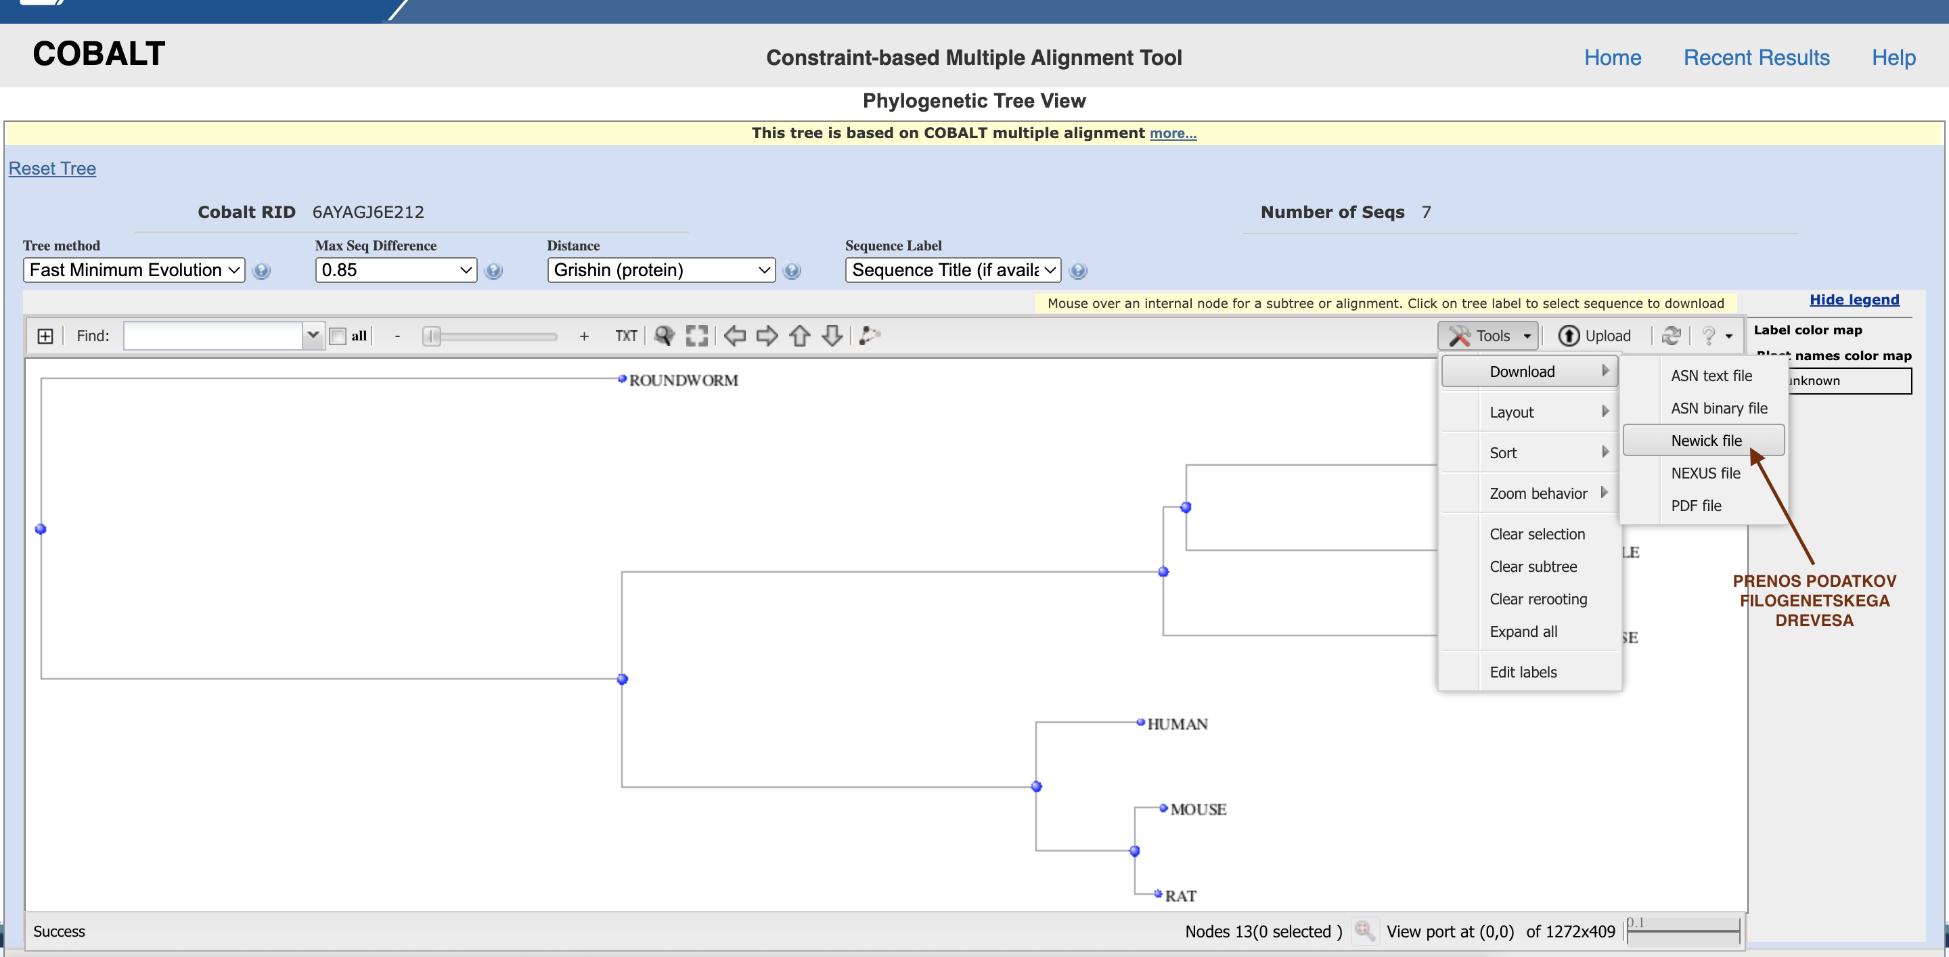The width and height of the screenshot is (1949, 957).
Task: Toggle the 'all' checkbox next to Find
Action: click(338, 336)
